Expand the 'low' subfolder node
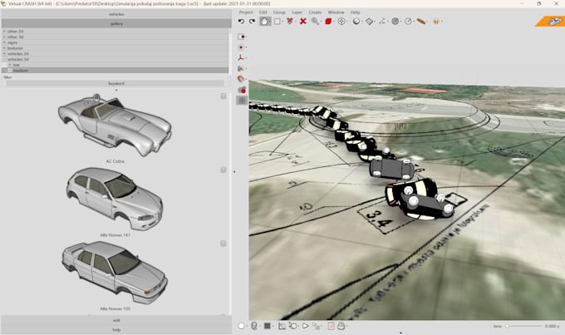The height and width of the screenshot is (335, 565). point(10,65)
